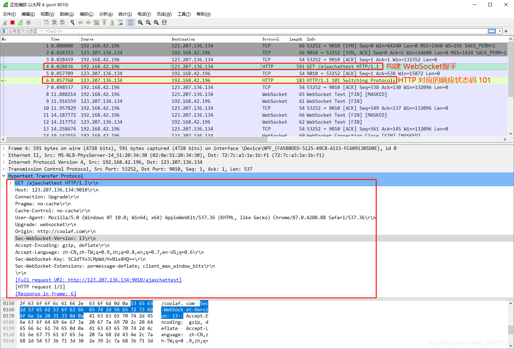The width and height of the screenshot is (514, 349).
Task: Open capture options with the gear icon
Action: click(x=28, y=22)
